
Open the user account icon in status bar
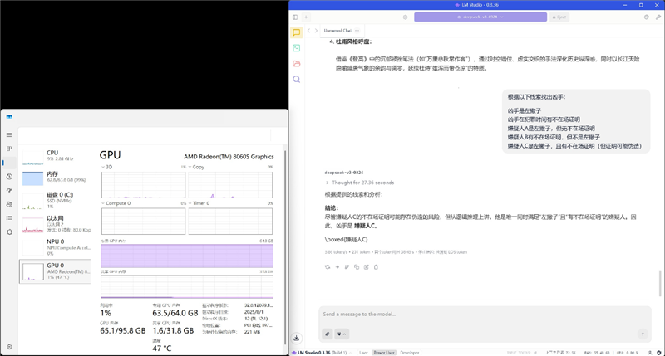pos(650,353)
